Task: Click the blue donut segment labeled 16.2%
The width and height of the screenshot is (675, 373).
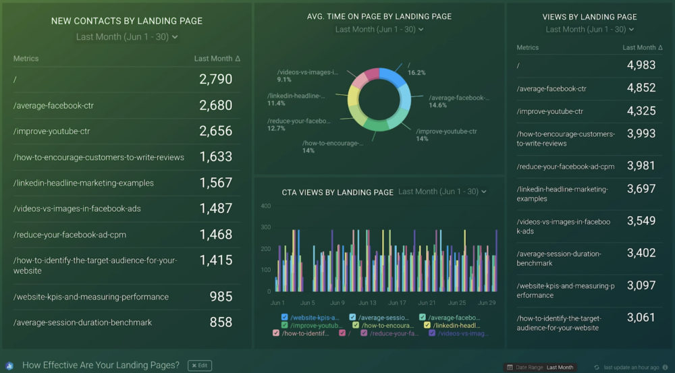Action: pos(394,78)
